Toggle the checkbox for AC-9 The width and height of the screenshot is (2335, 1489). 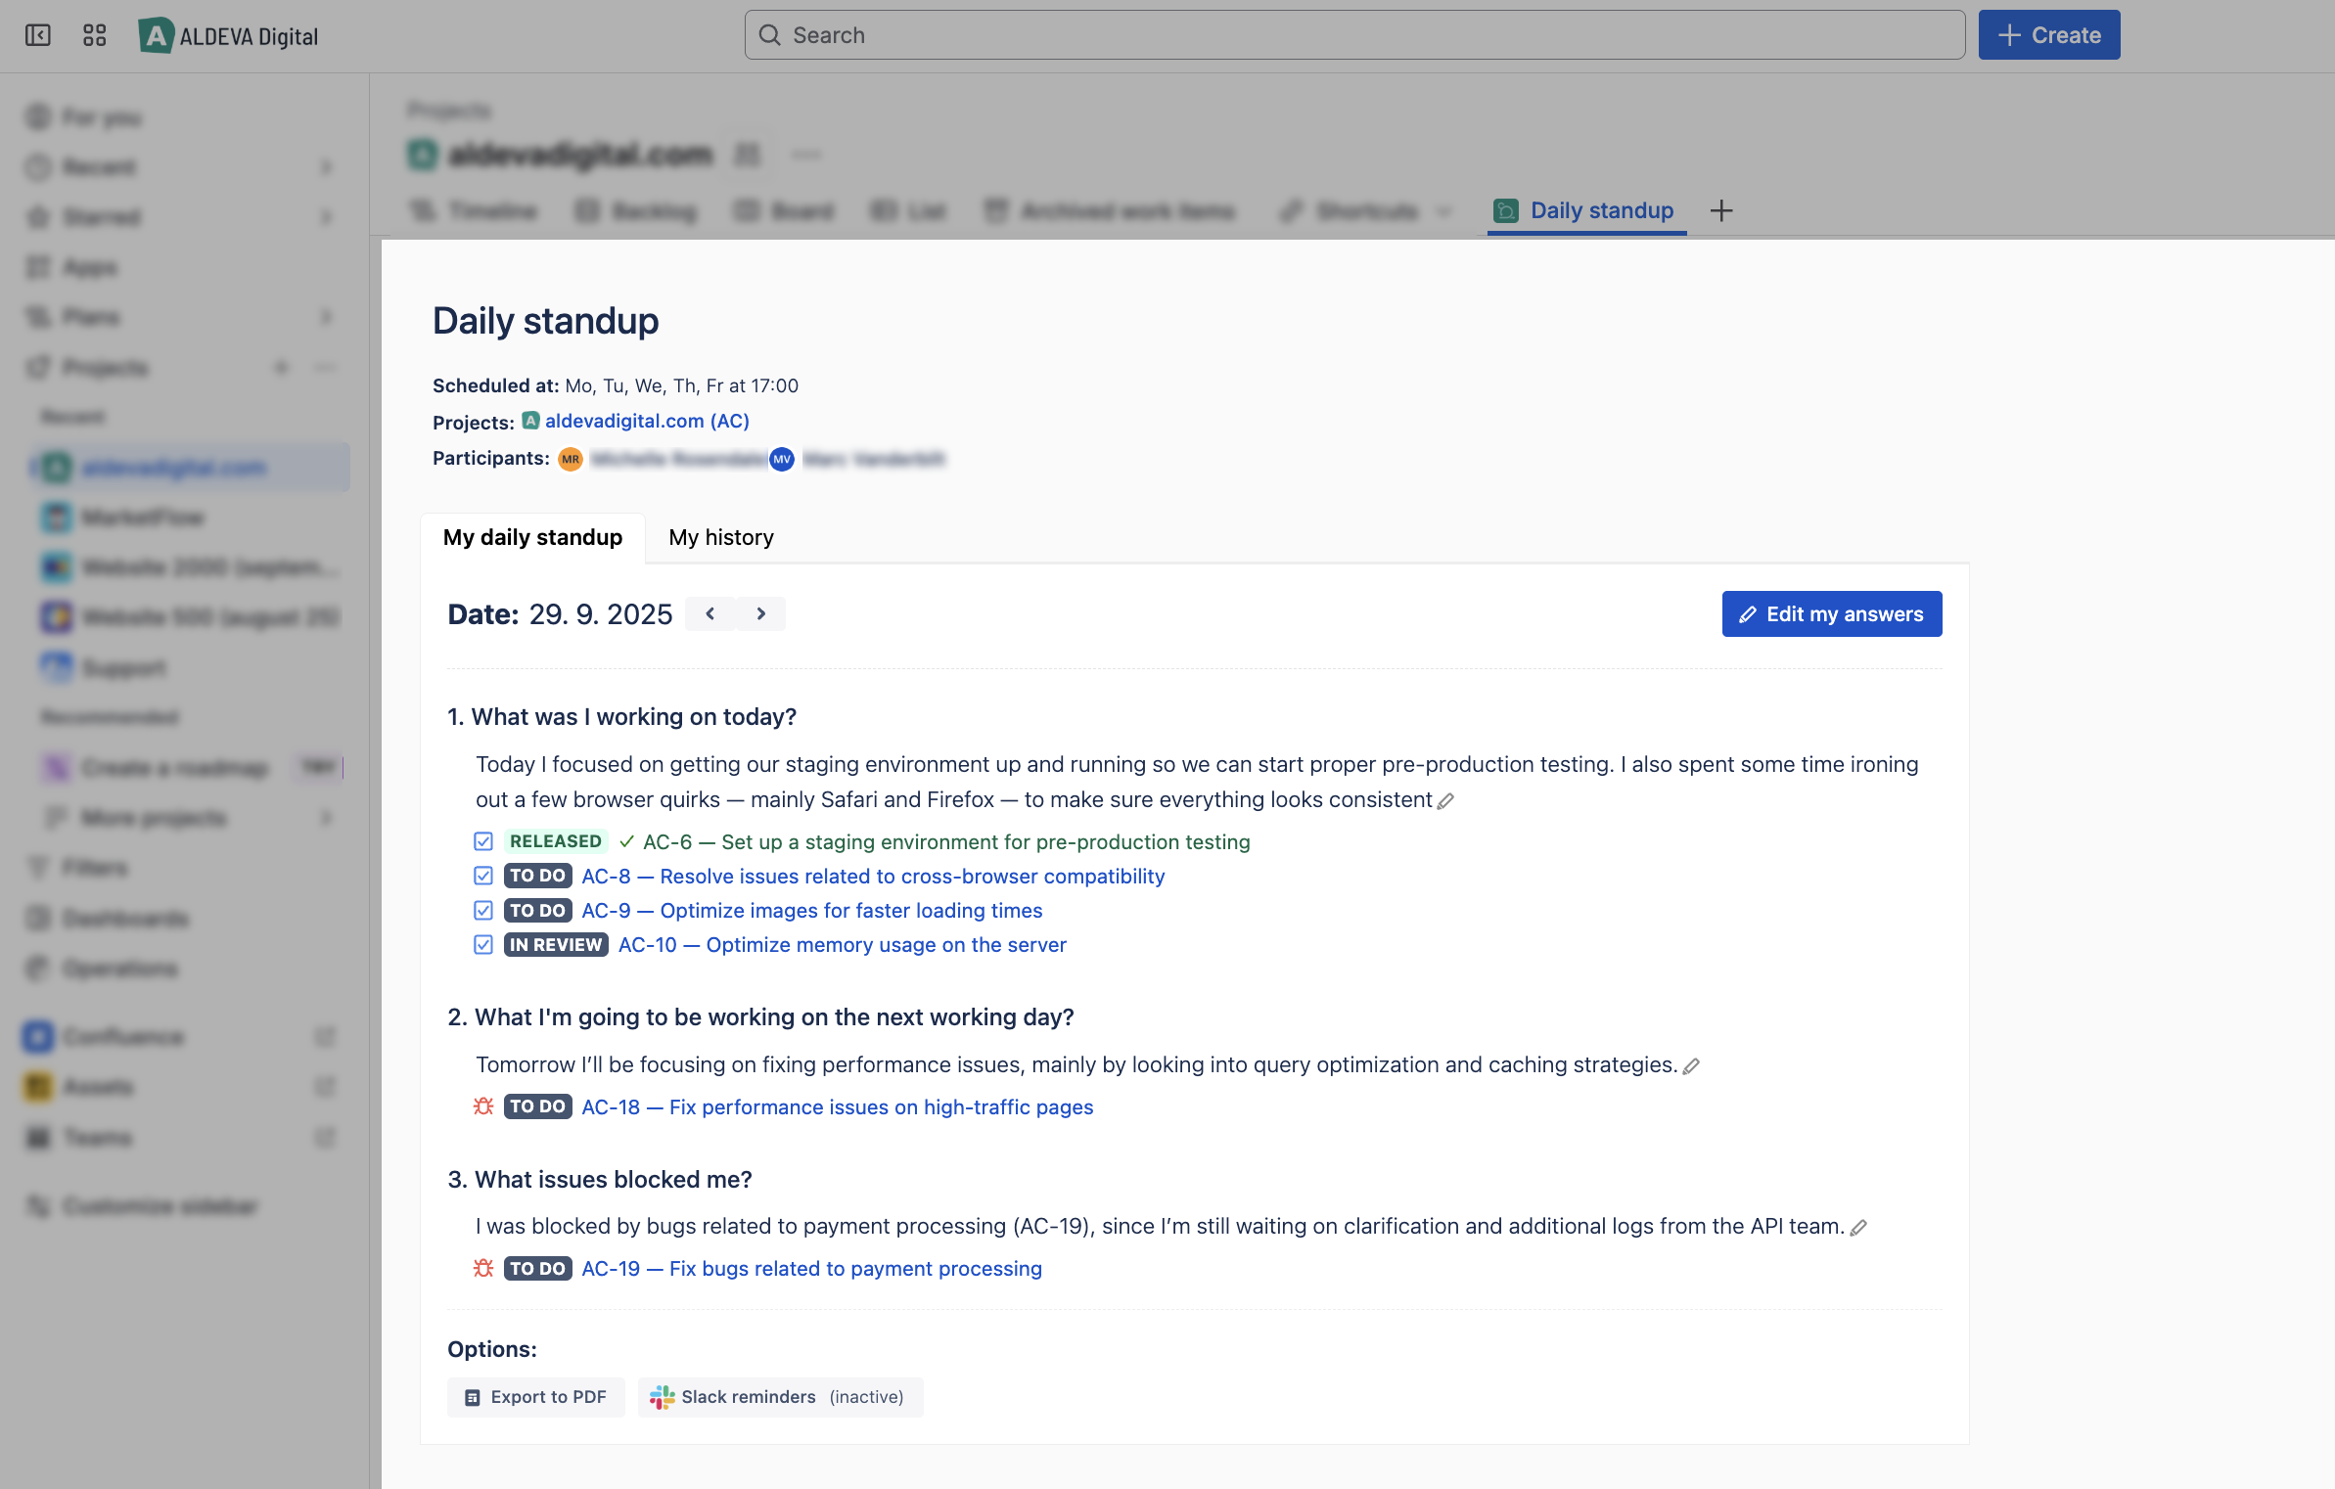tap(482, 910)
